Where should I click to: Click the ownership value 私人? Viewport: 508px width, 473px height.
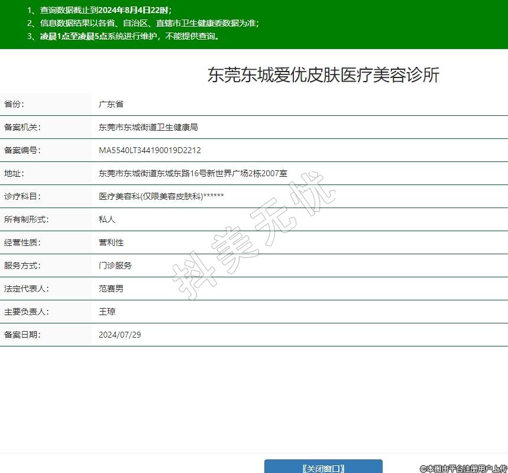coord(107,219)
